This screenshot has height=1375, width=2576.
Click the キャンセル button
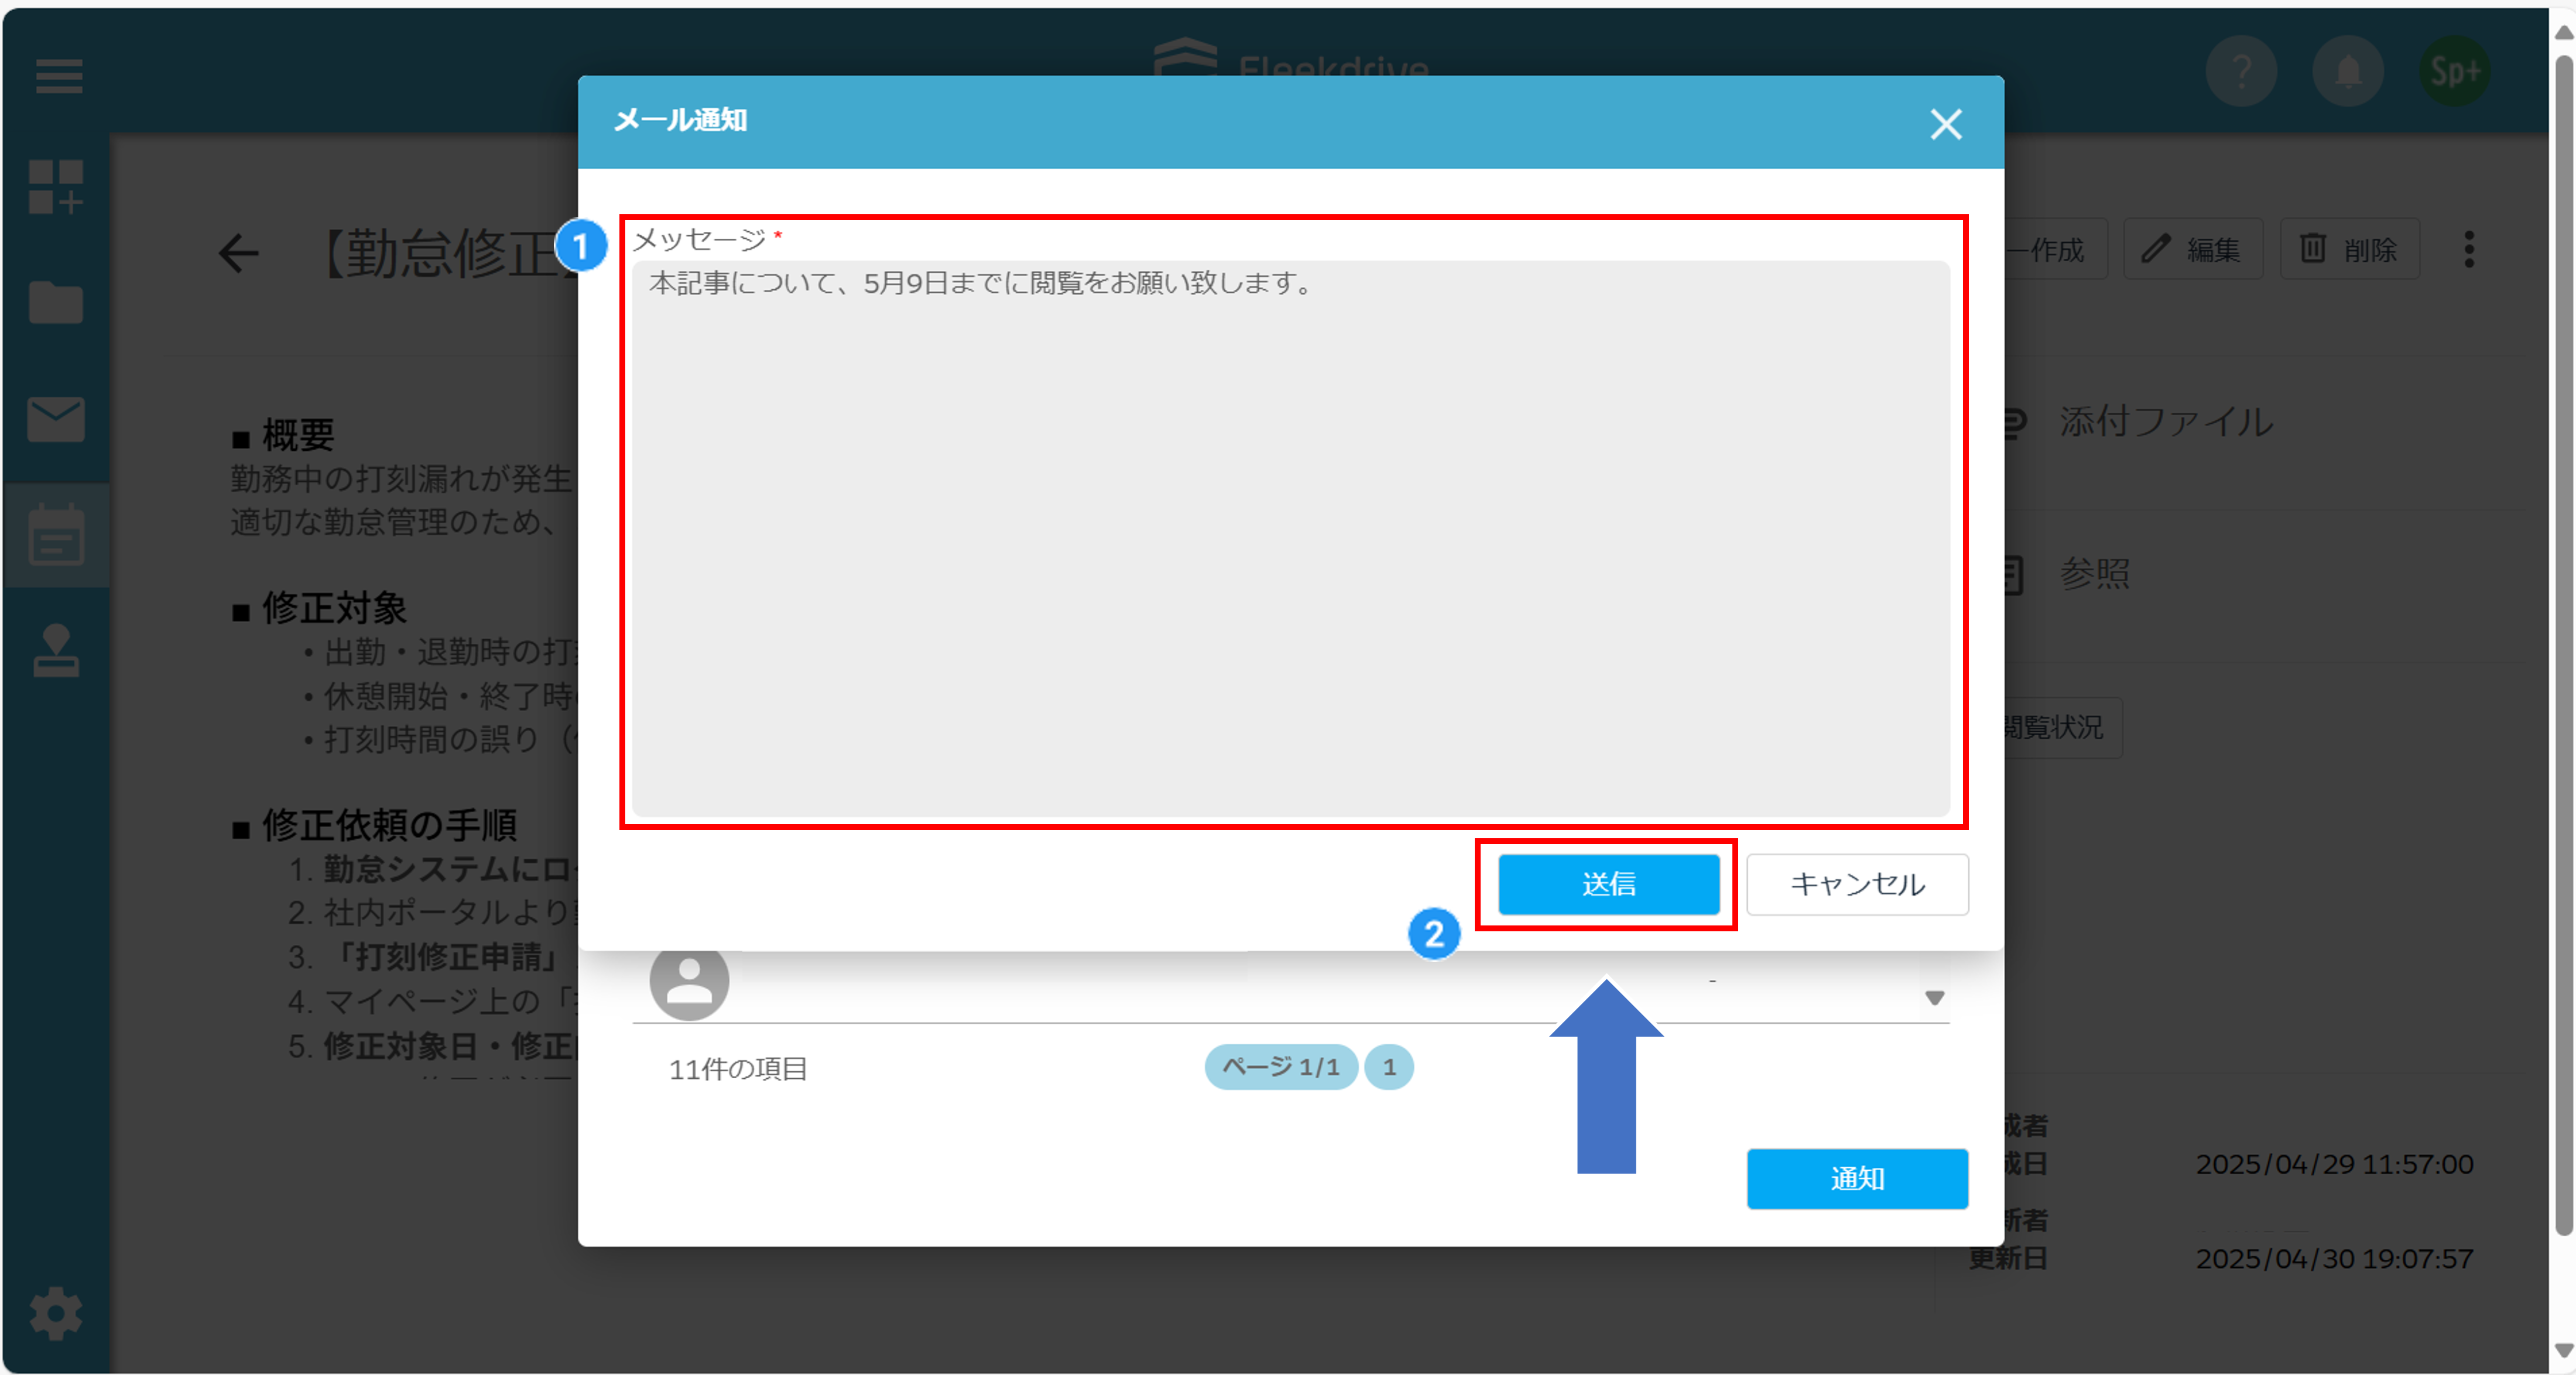(x=1857, y=884)
